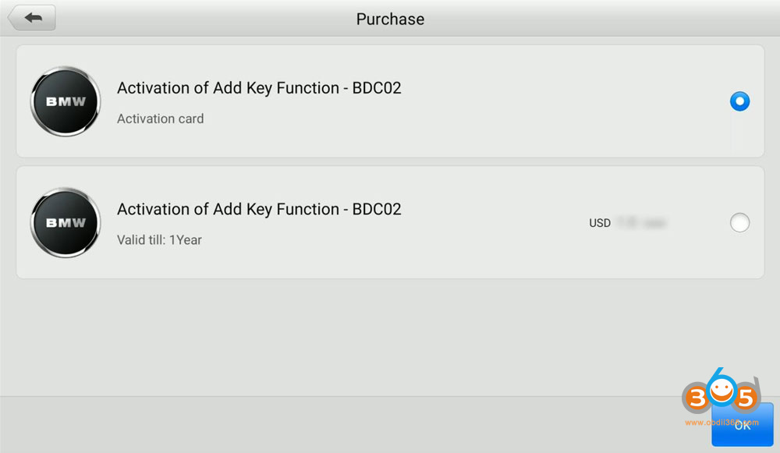Select the Activation card radio button
Screen dimensions: 780x453
pyautogui.click(x=739, y=101)
